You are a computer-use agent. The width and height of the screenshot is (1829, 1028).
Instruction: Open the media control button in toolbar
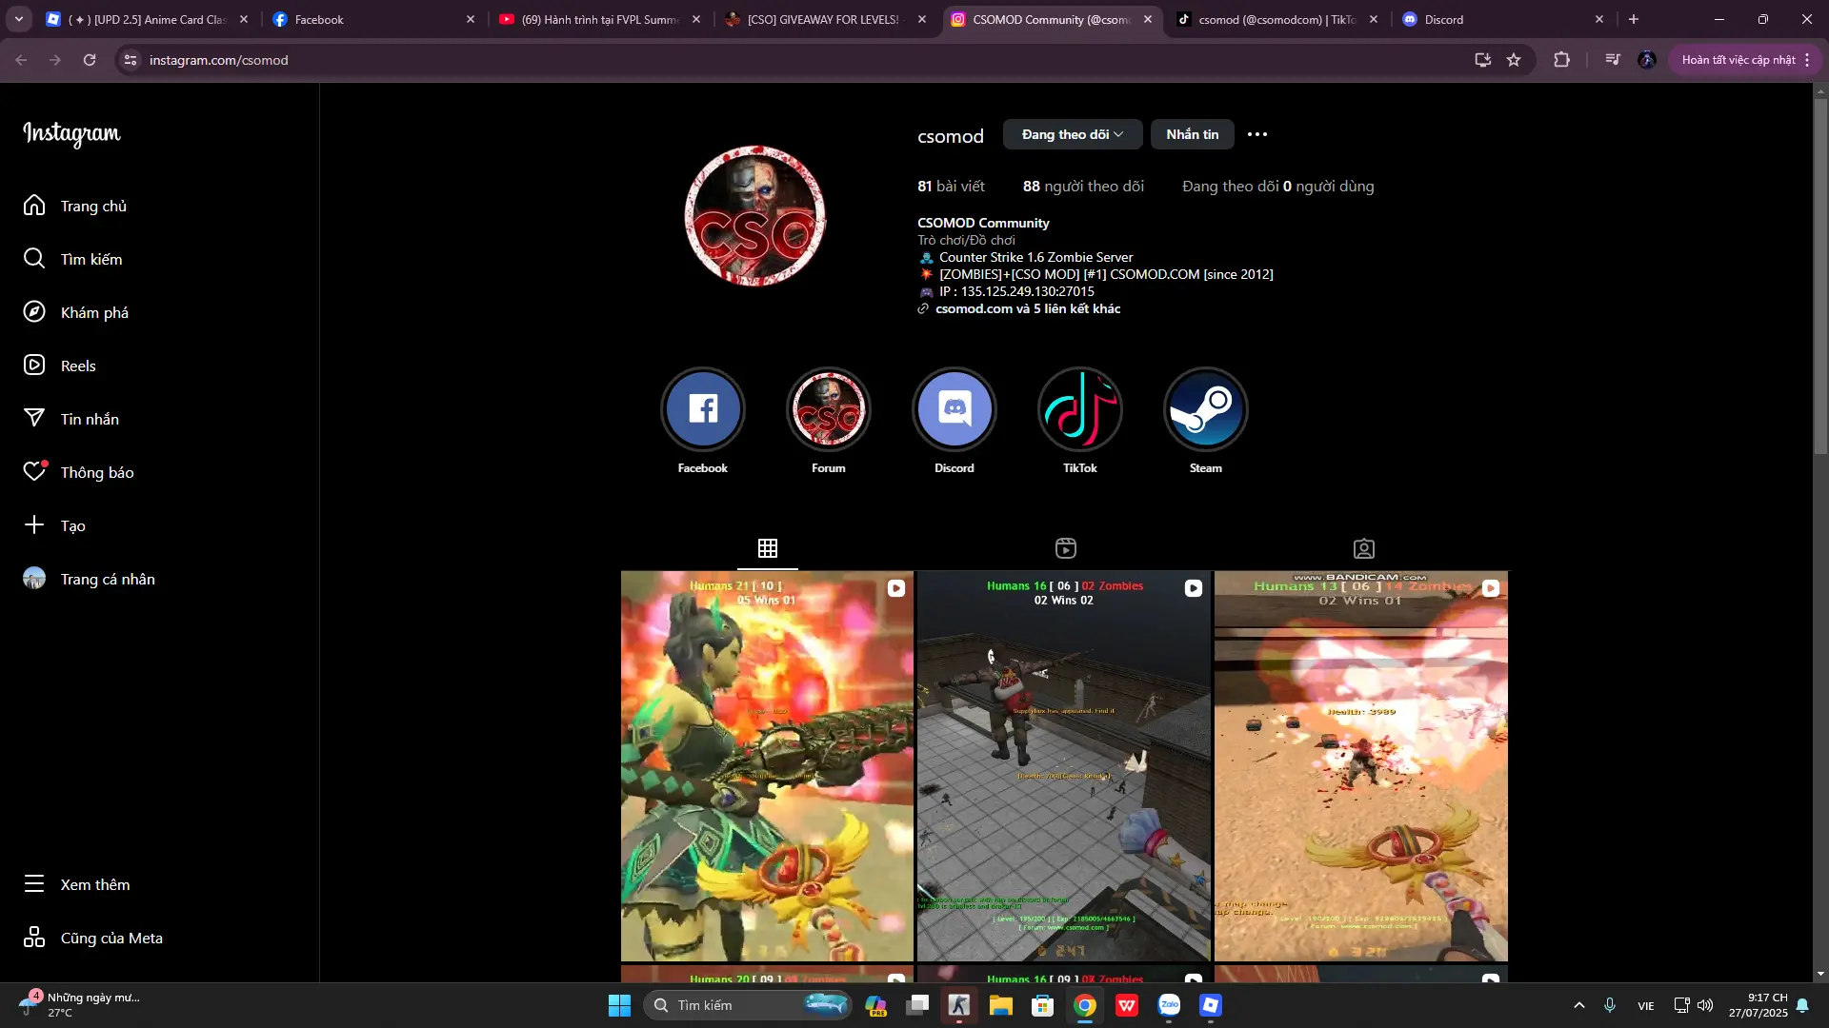pyautogui.click(x=1613, y=60)
